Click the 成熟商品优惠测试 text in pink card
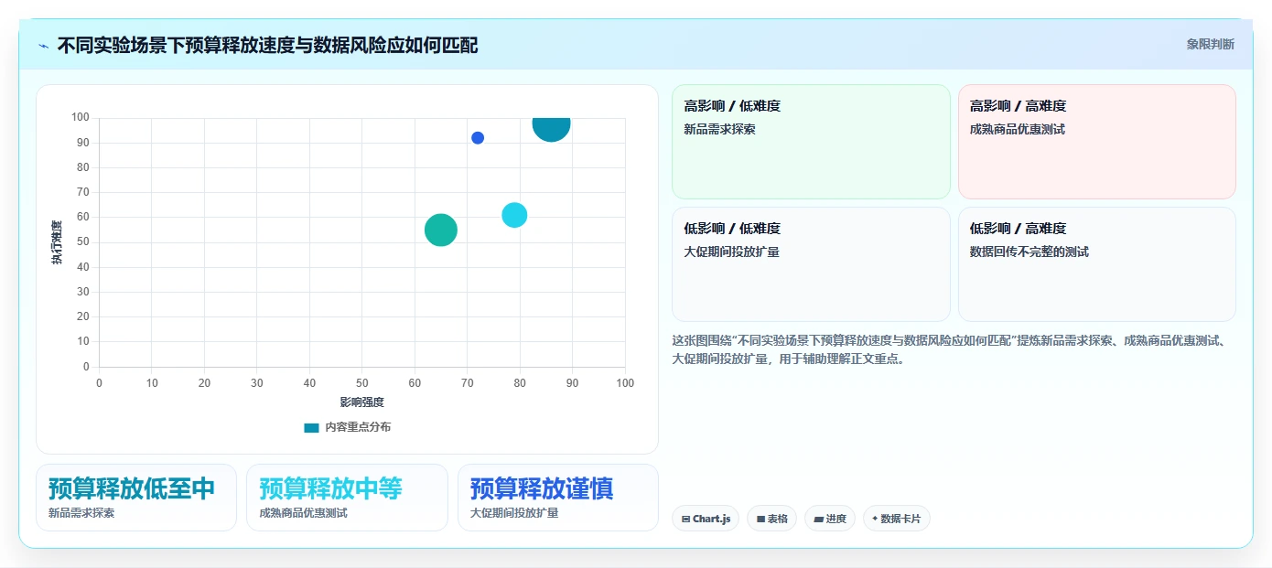This screenshot has width=1272, height=568. coord(1018,129)
